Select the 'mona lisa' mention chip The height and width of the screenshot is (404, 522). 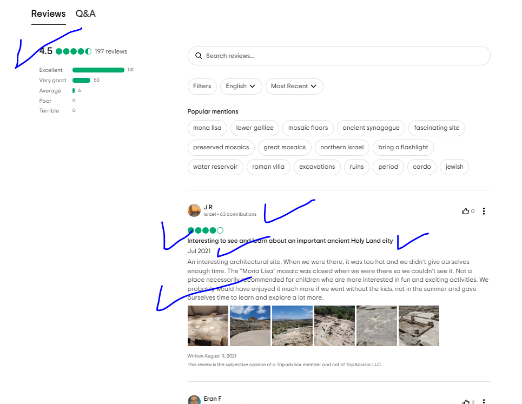[207, 128]
